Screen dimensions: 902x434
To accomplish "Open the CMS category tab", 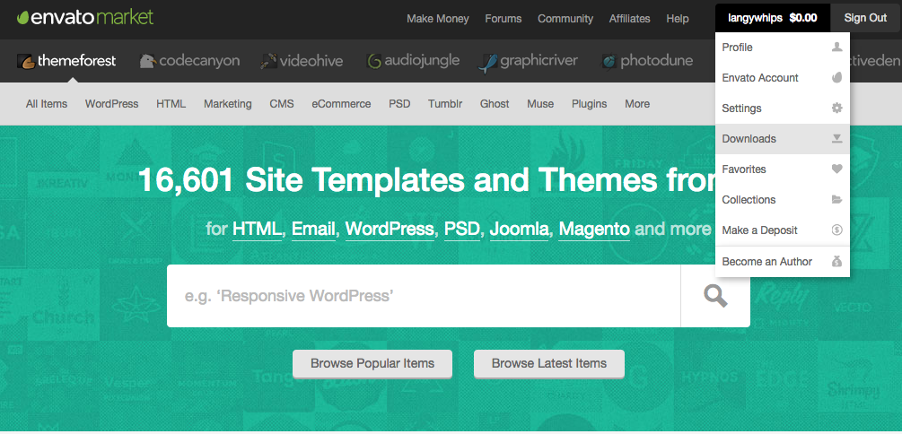I will pyautogui.click(x=282, y=104).
